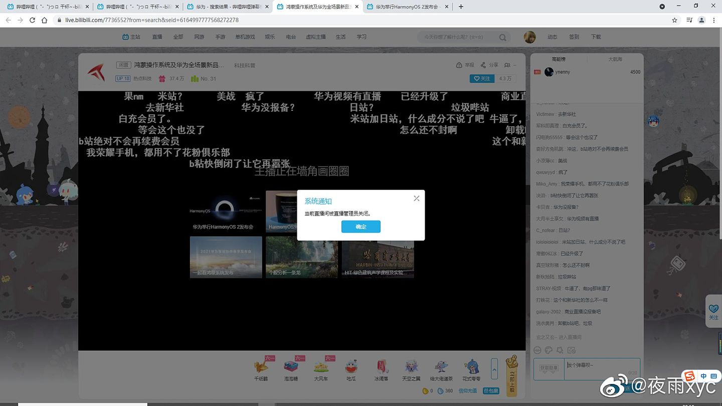This screenshot has width=722, height=406.
Task: Click the 确定 button in dialog
Action: [361, 227]
